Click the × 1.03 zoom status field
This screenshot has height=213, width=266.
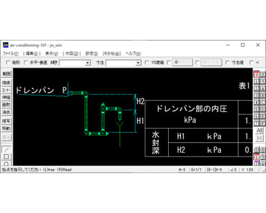click(x=247, y=170)
